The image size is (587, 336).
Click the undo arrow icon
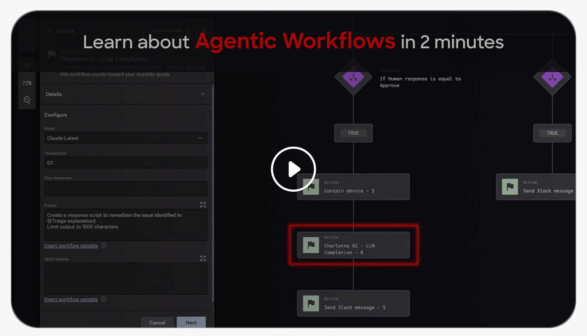click(27, 27)
